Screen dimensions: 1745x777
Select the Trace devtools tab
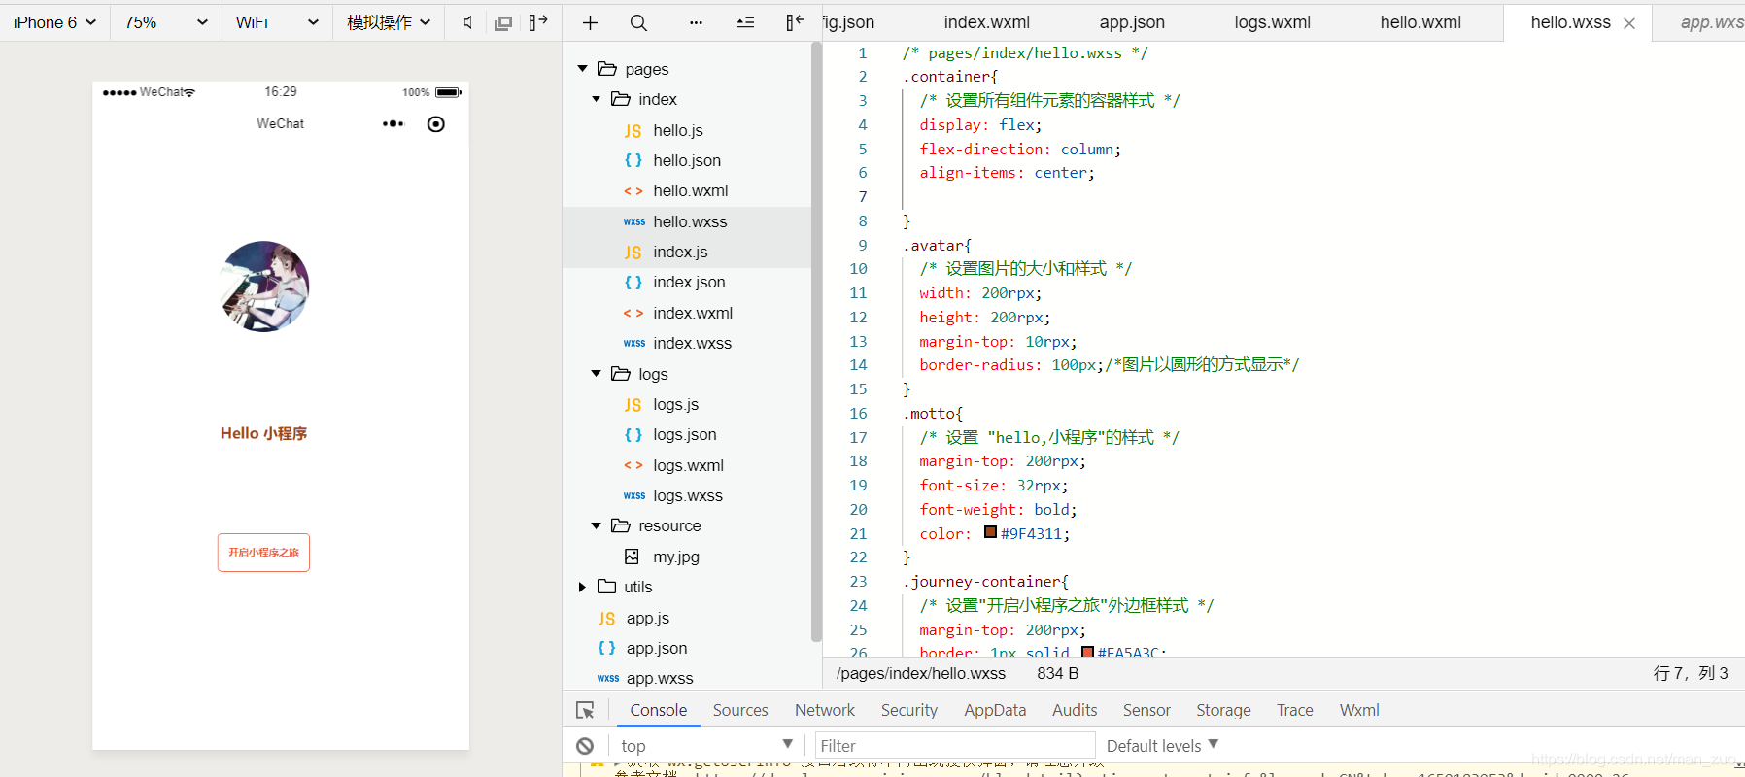tap(1294, 710)
